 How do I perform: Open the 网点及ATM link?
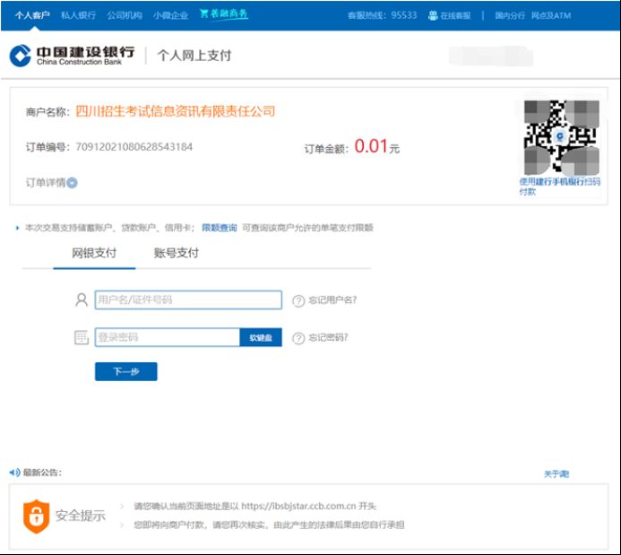[x=551, y=15]
